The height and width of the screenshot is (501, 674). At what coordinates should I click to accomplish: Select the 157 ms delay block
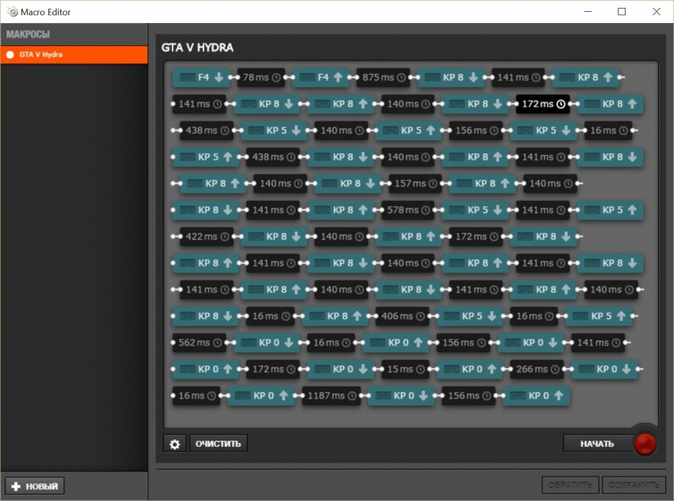tap(416, 183)
